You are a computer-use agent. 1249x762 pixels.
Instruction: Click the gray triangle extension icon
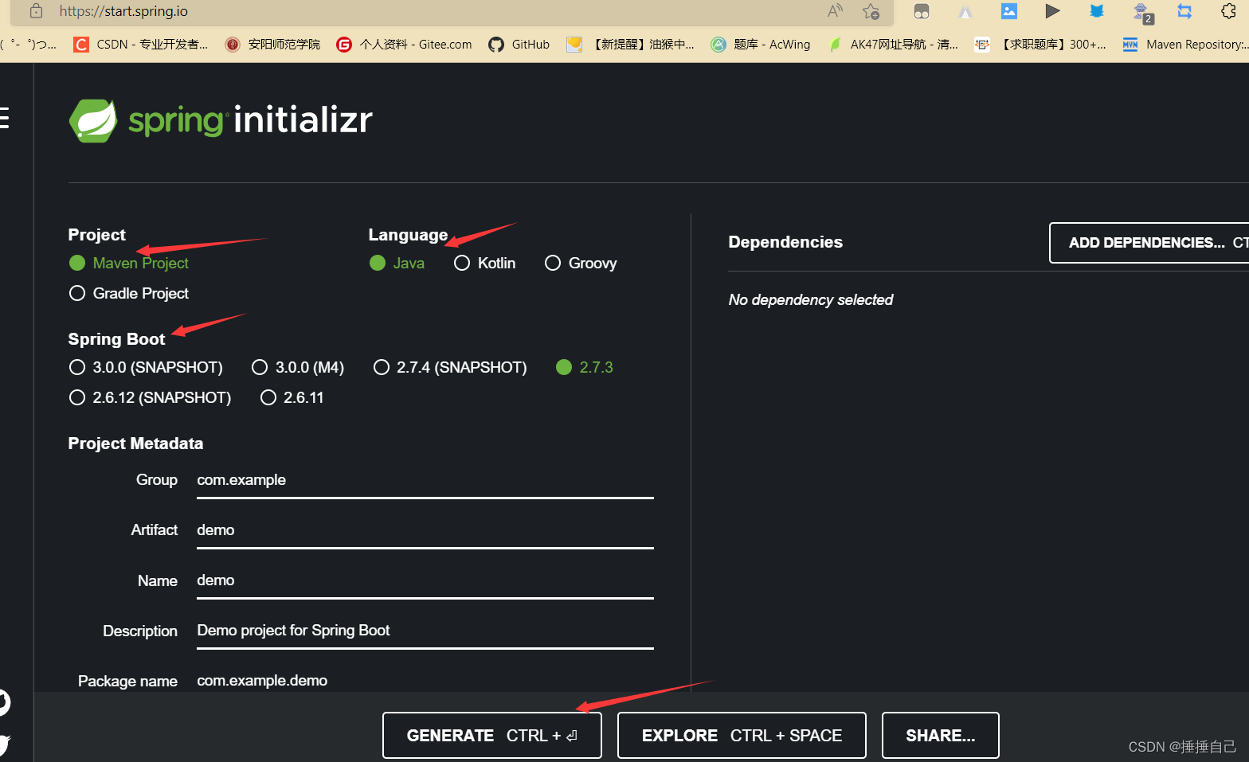[x=965, y=12]
